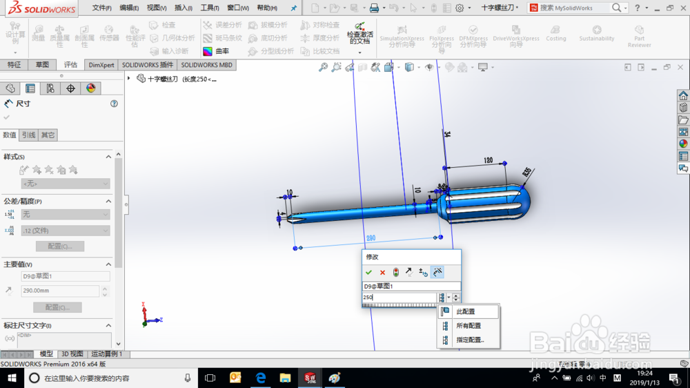Switch to the DimXpert command tab
The width and height of the screenshot is (690, 388).
pos(101,65)
